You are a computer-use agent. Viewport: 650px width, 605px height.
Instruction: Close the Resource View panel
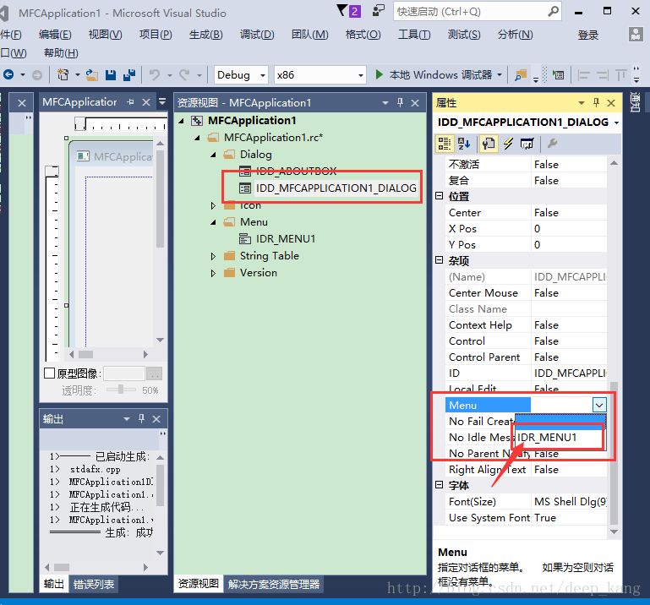tap(415, 103)
